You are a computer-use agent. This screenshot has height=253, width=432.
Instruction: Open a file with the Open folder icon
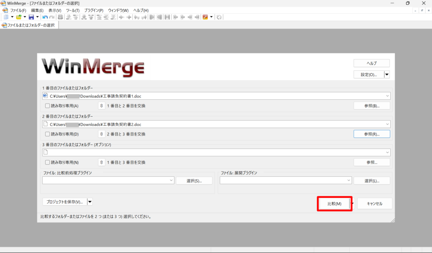[x=19, y=17]
